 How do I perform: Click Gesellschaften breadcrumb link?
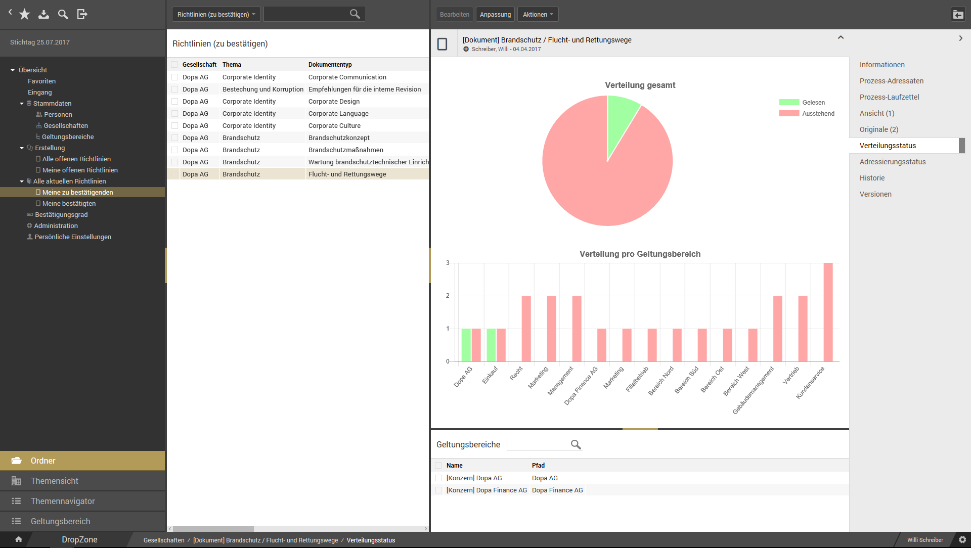click(164, 540)
